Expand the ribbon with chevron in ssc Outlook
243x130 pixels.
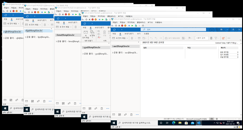click(x=240, y=40)
